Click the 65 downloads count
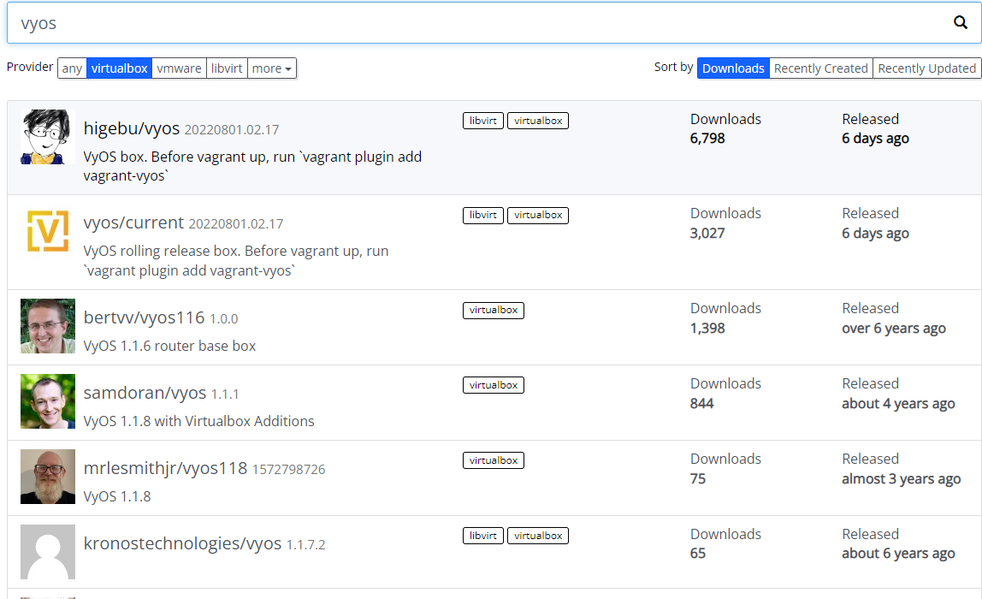The height and width of the screenshot is (599, 982). 698,554
